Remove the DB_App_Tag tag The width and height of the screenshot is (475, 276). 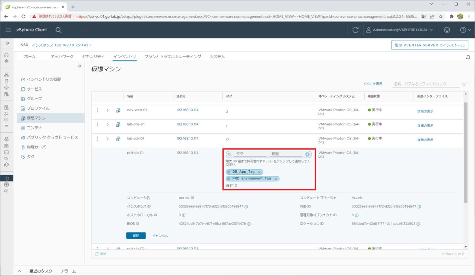[259, 172]
